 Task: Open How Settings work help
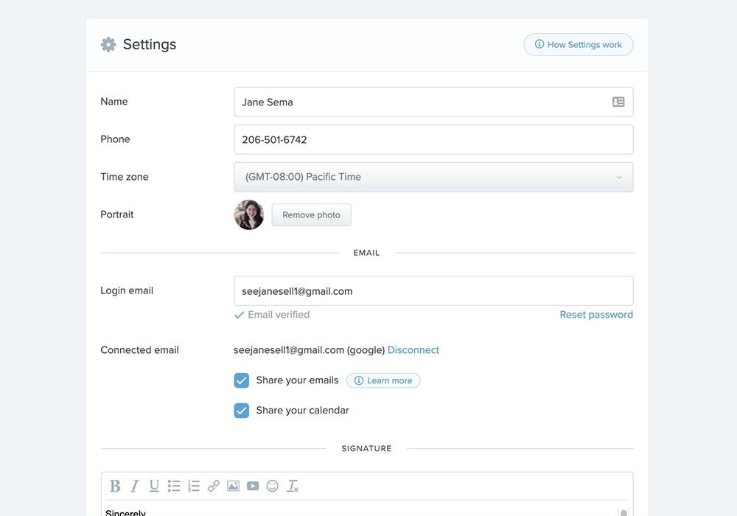[579, 45]
